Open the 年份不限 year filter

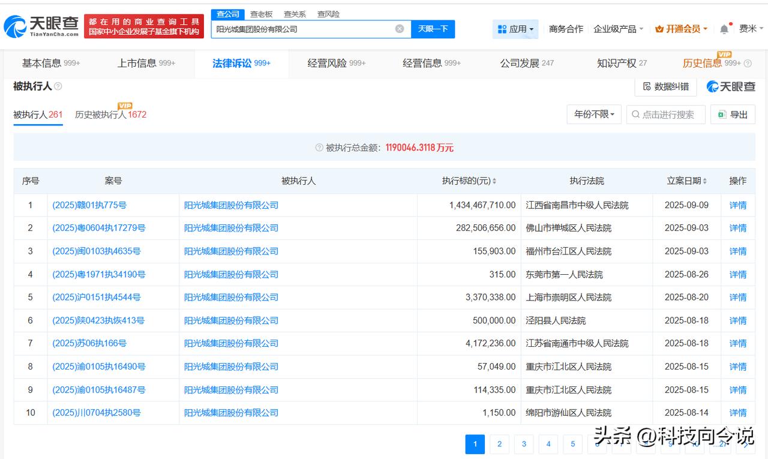tap(594, 114)
